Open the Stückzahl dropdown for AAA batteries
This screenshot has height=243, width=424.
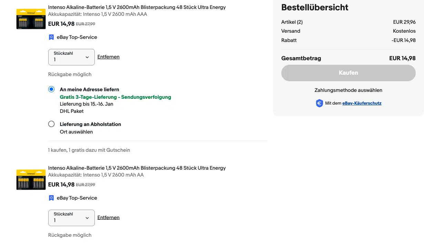71,57
